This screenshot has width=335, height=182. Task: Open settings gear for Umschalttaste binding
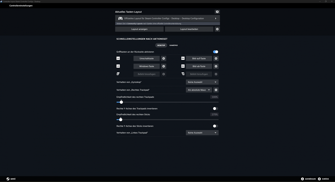164,58
